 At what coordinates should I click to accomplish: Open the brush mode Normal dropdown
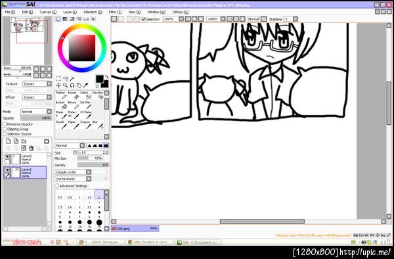(x=70, y=145)
